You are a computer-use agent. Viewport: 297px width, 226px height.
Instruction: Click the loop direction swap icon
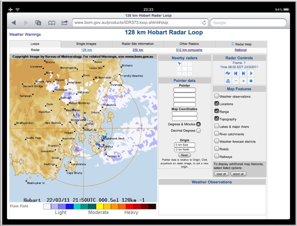228,73
